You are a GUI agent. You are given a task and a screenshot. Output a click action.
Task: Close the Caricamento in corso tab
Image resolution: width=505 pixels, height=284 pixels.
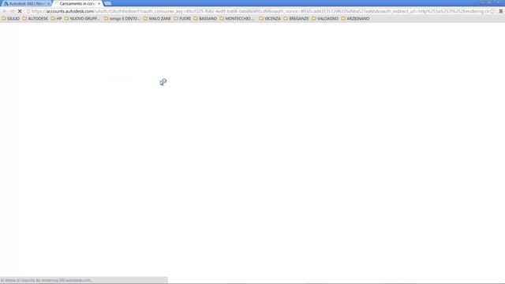[99, 3]
